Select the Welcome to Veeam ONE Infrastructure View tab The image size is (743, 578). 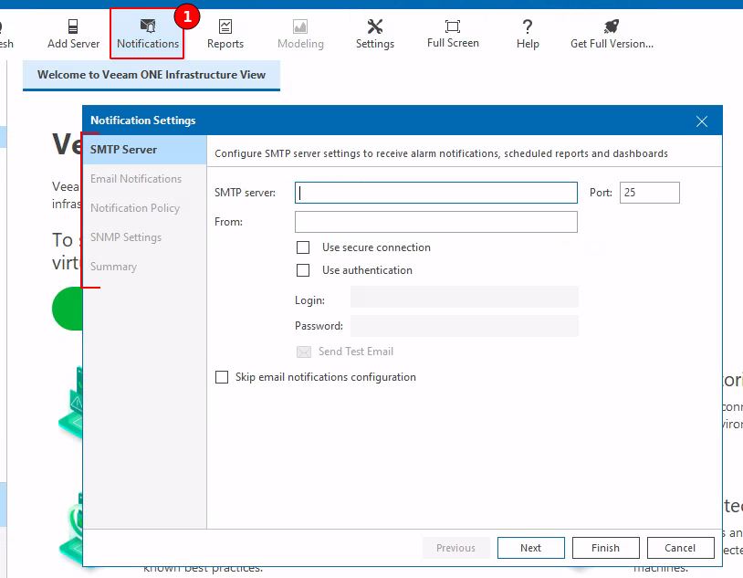coord(152,75)
